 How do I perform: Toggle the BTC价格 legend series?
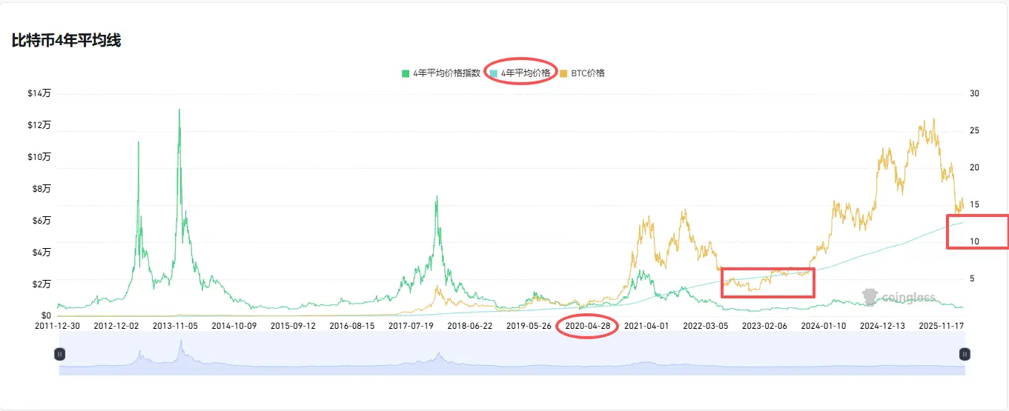click(582, 73)
